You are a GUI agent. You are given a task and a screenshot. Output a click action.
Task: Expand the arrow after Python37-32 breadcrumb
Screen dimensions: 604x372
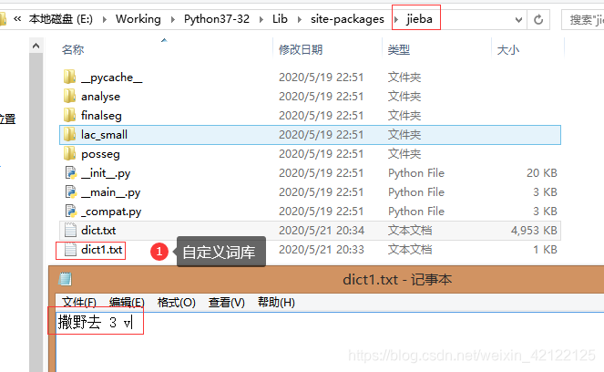pyautogui.click(x=261, y=19)
